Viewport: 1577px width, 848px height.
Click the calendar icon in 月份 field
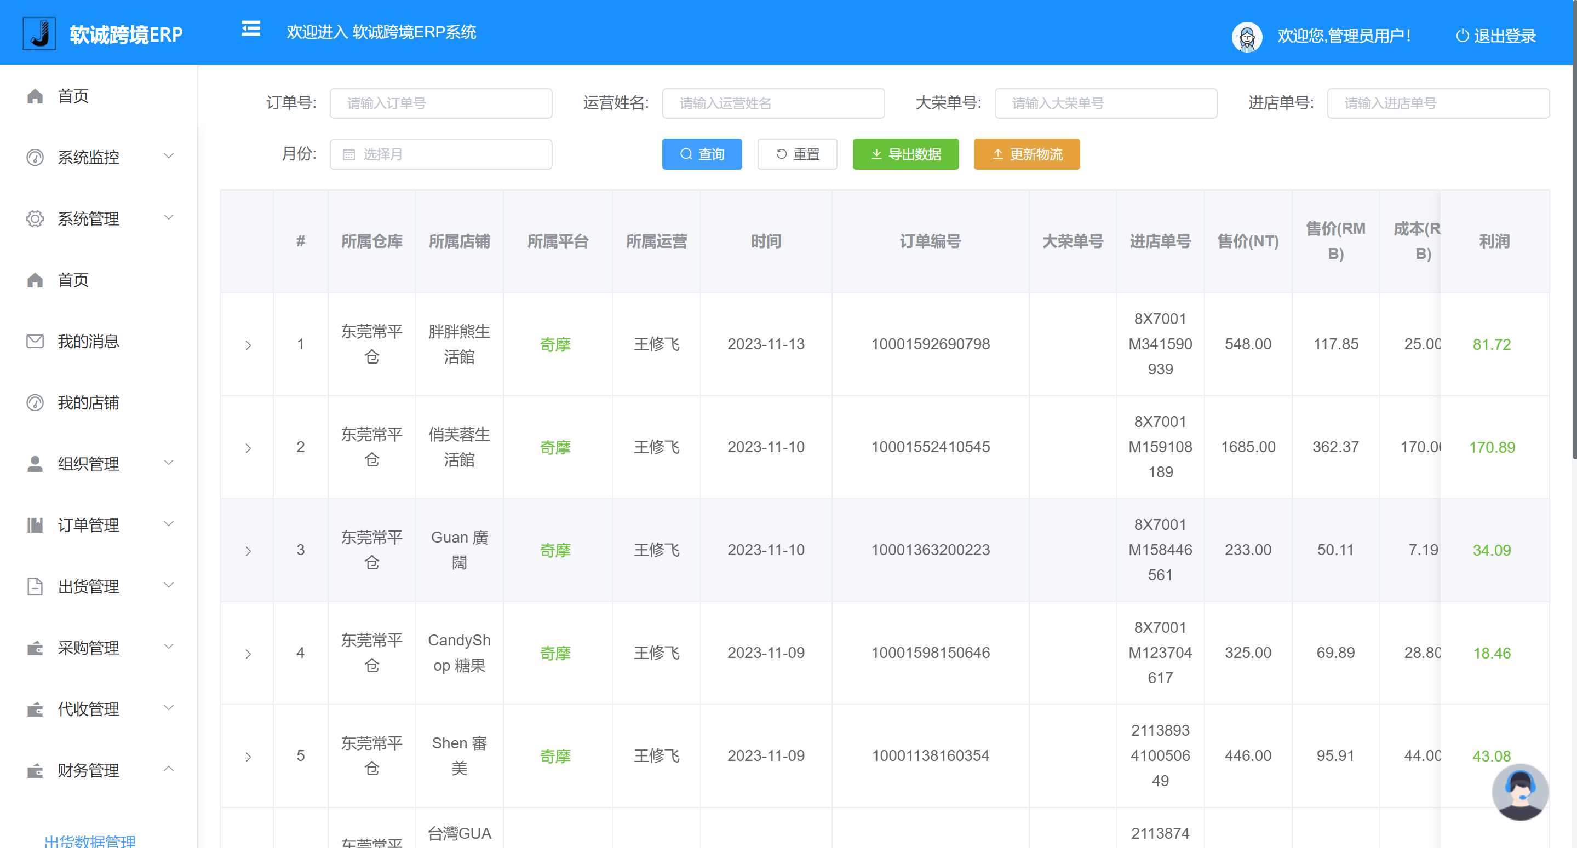[349, 154]
